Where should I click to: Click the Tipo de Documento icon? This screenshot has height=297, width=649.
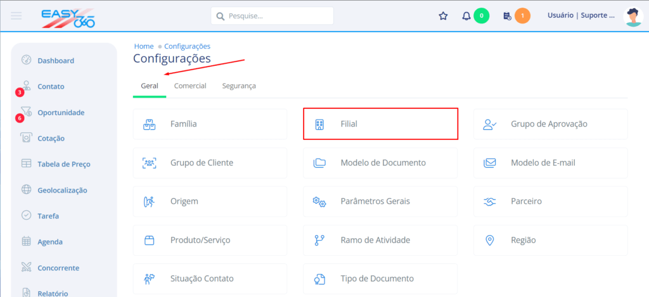click(319, 279)
